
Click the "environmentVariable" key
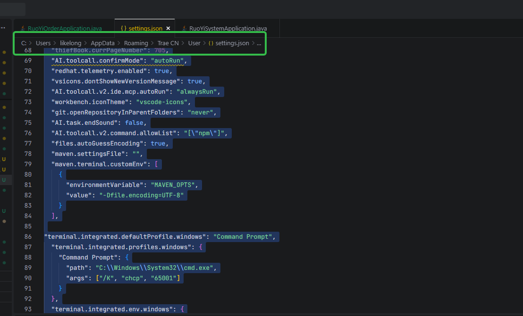coord(104,185)
